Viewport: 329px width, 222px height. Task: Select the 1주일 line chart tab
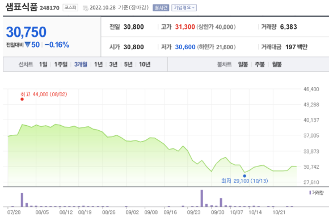[61, 65]
